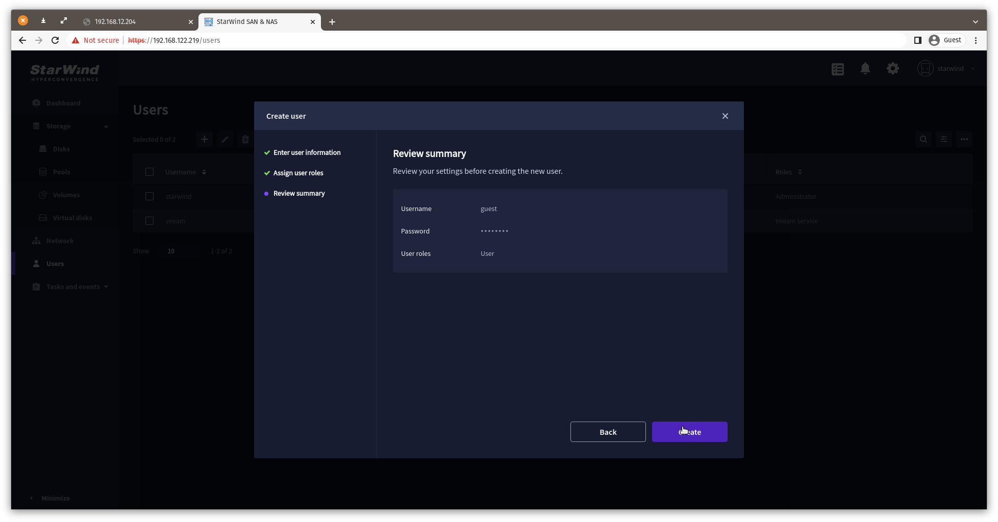Close the Create user dialog
Viewport: 998px width, 522px height.
pos(725,116)
